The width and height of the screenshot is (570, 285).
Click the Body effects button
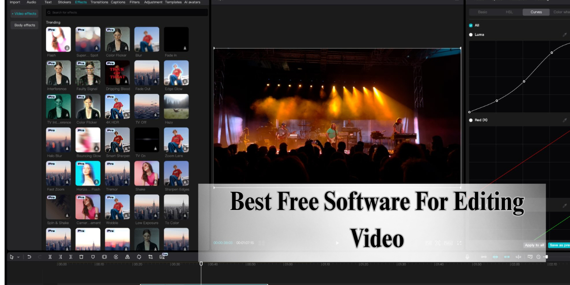[24, 25]
